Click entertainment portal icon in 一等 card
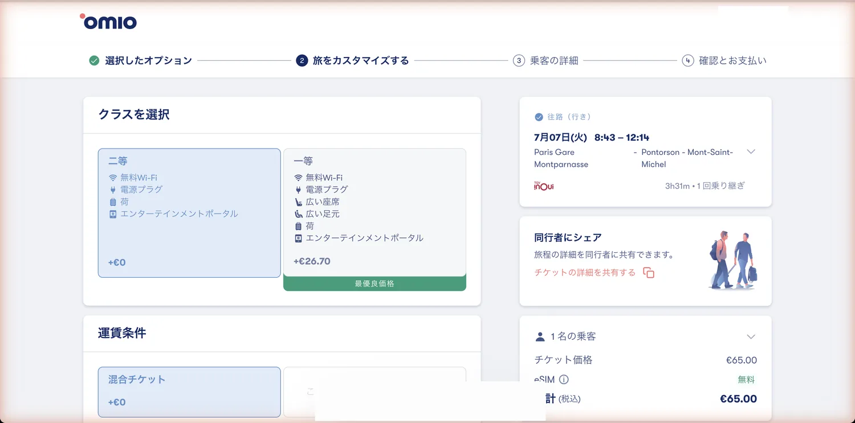This screenshot has width=855, height=423. (x=298, y=238)
